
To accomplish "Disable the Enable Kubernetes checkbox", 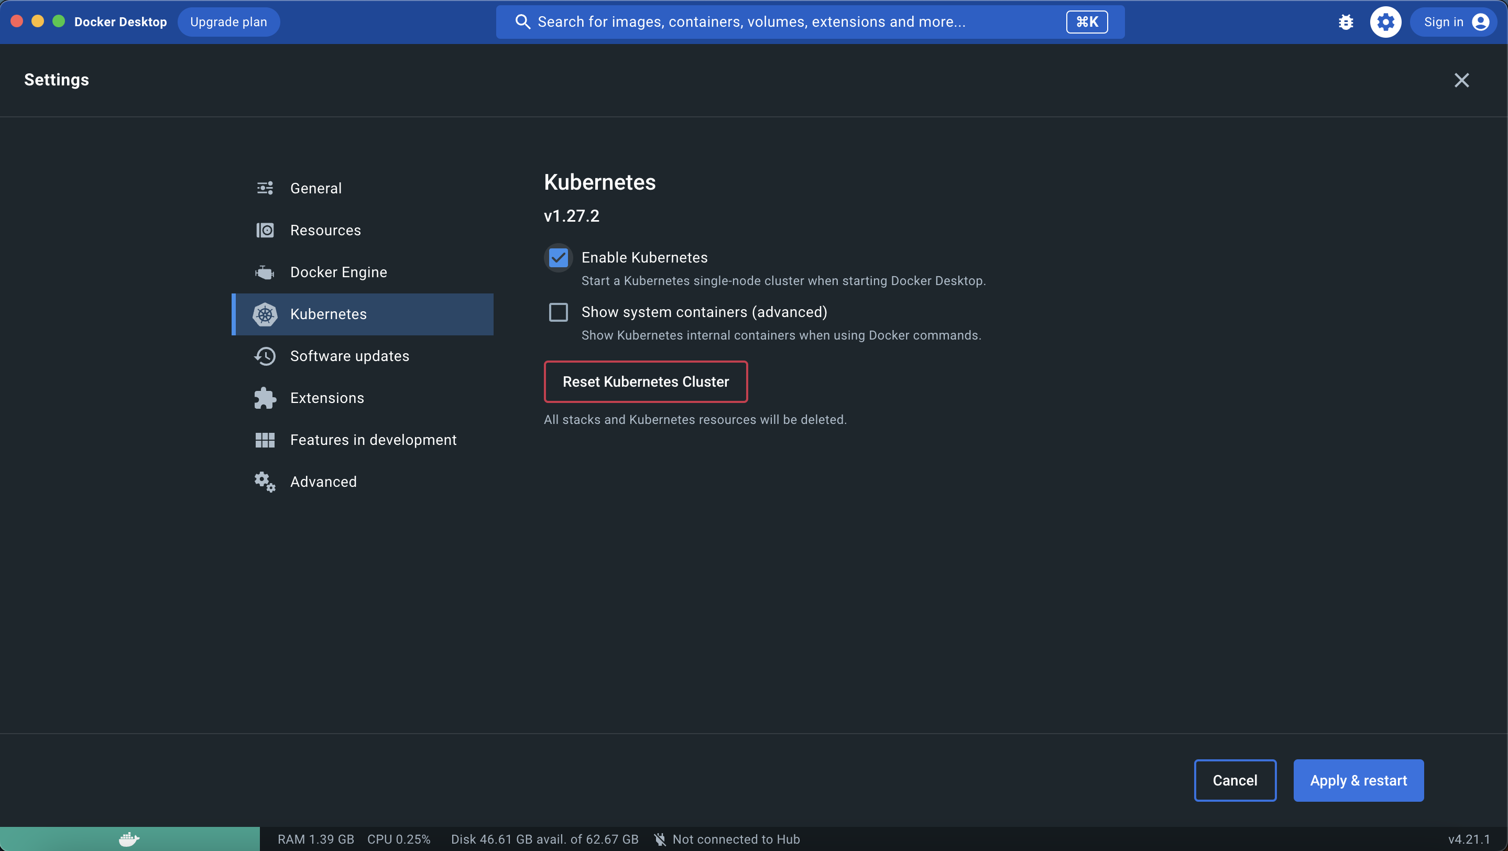I will (558, 257).
